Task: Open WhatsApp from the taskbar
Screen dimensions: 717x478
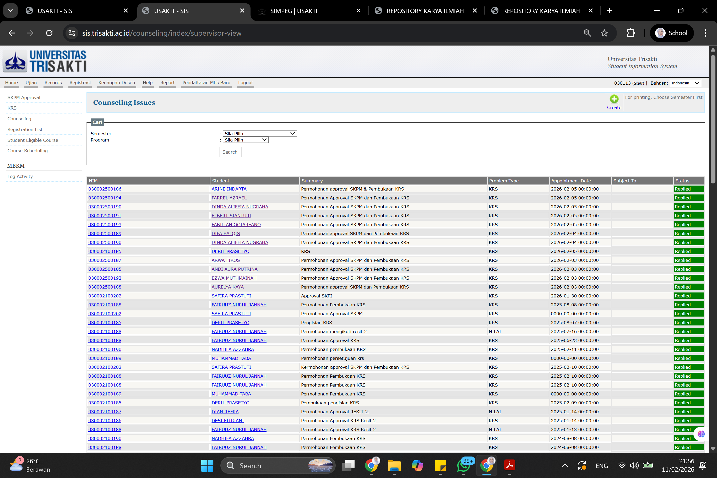Action: 463,465
